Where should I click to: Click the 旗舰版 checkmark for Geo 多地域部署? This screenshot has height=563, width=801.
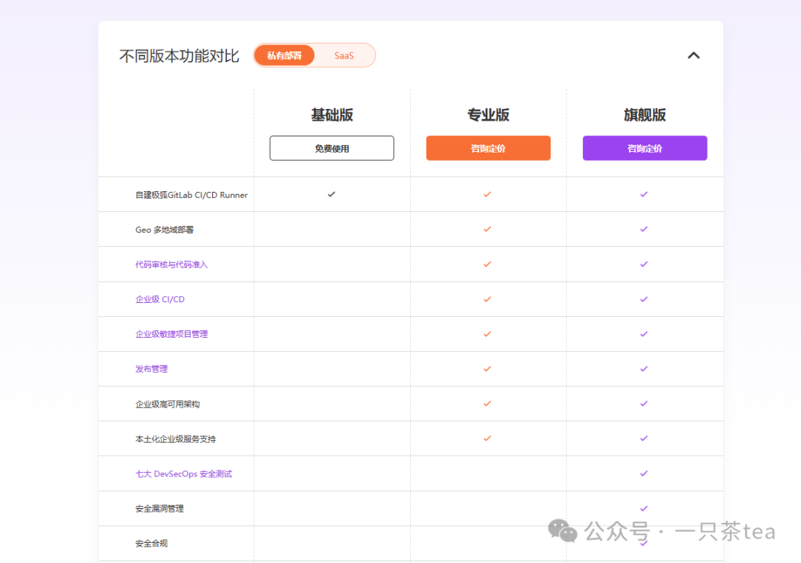coord(644,229)
